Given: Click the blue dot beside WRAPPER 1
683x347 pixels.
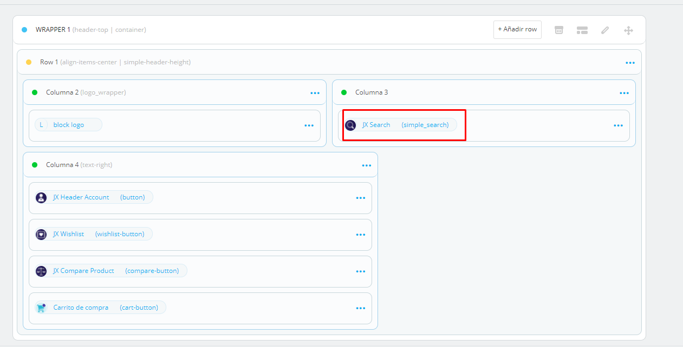Looking at the screenshot, I should pos(24,30).
